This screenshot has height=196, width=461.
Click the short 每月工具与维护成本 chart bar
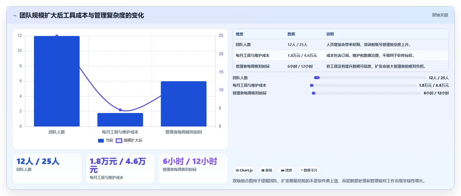(120, 120)
